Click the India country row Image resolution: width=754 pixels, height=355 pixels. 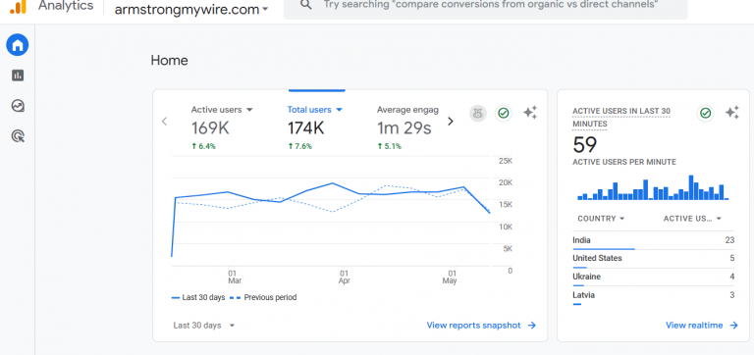pos(654,240)
